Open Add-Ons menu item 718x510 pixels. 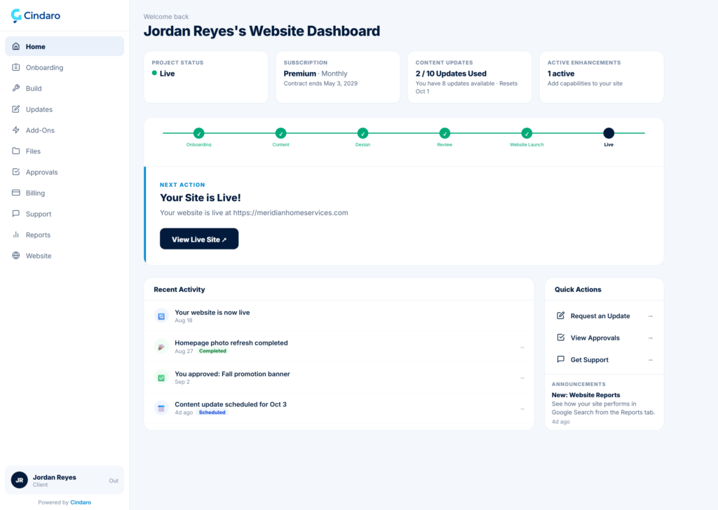[65, 130]
